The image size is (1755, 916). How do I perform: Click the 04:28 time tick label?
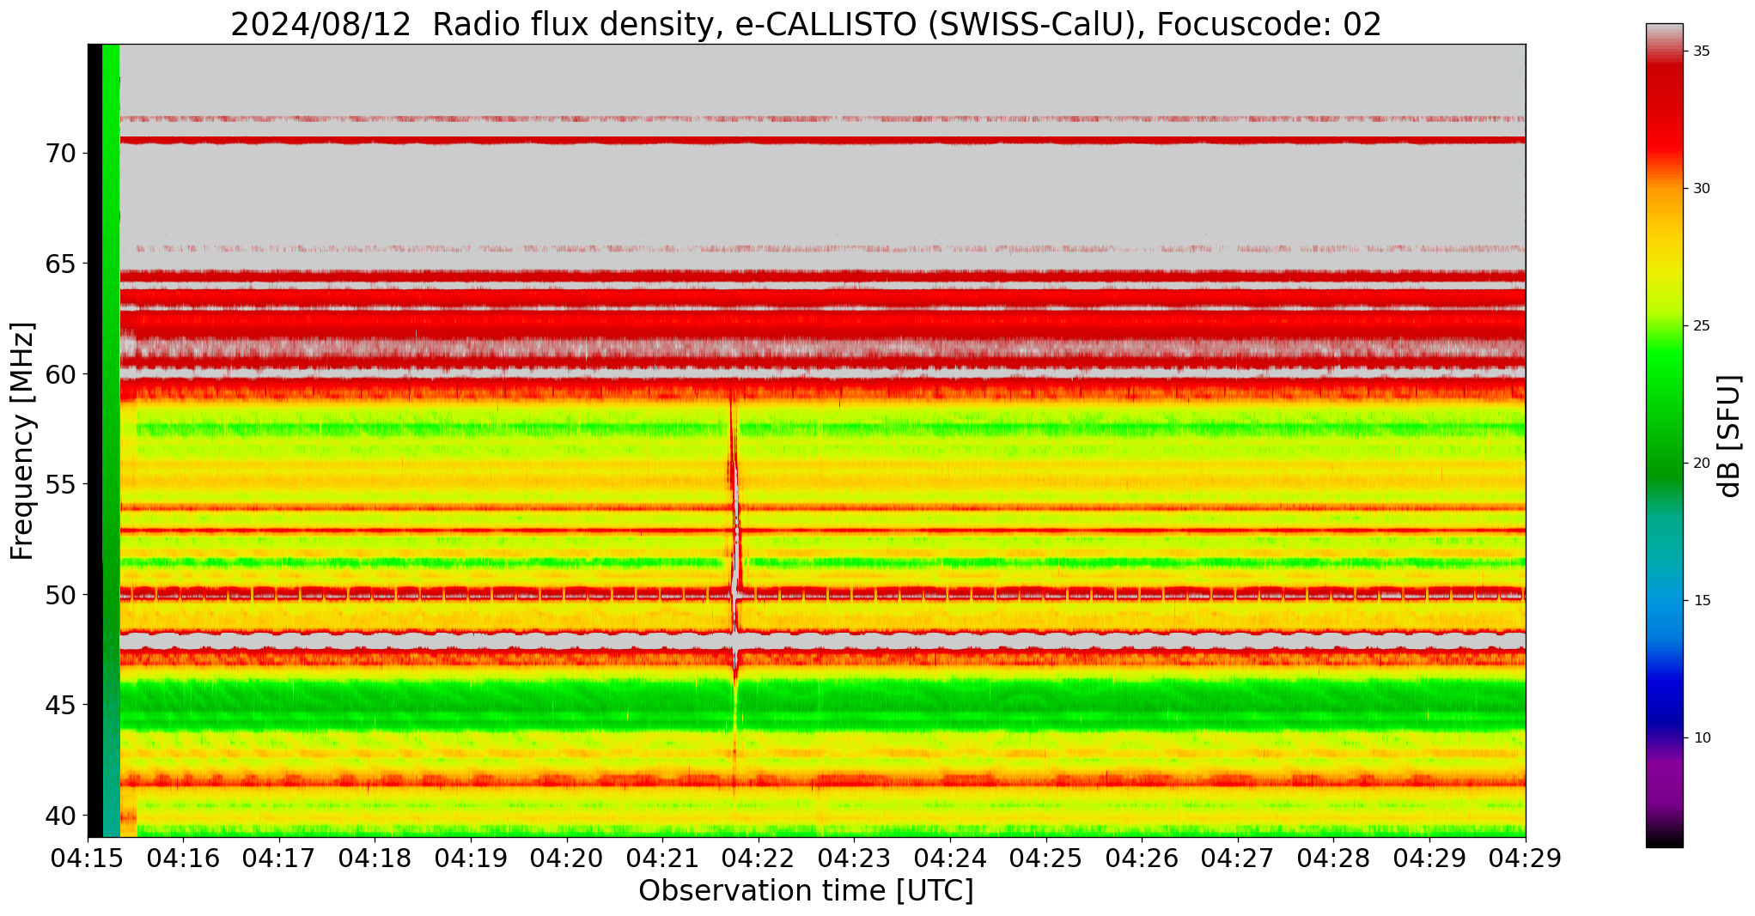(1333, 858)
